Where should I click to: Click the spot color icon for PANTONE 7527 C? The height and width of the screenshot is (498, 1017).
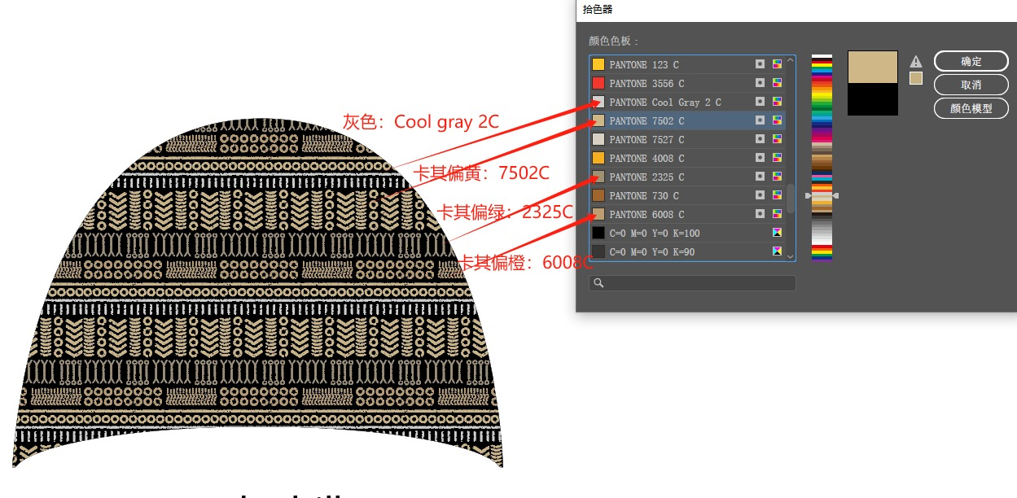click(x=760, y=139)
